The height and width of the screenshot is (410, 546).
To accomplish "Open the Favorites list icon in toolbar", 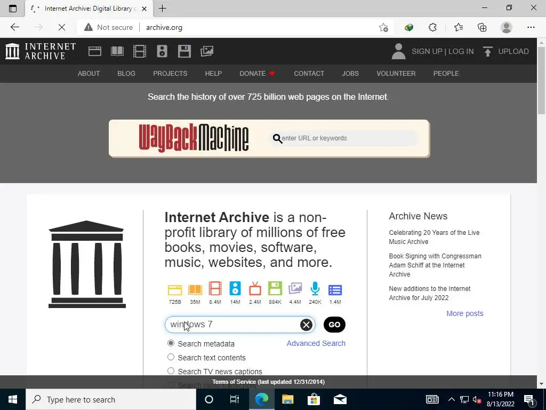I will coord(458,27).
